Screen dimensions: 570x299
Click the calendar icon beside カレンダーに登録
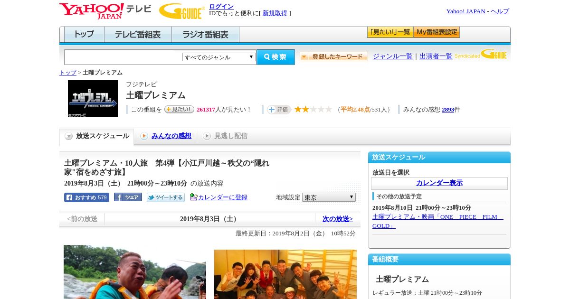coord(193,197)
